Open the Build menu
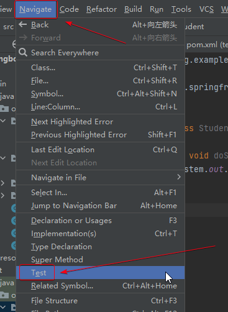 coord(133,9)
